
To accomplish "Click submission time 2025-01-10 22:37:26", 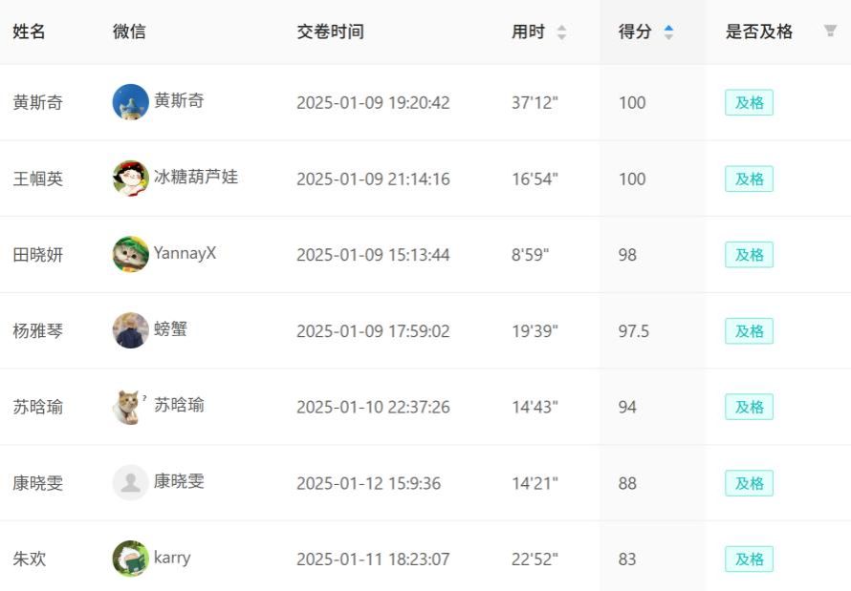I will pos(373,408).
